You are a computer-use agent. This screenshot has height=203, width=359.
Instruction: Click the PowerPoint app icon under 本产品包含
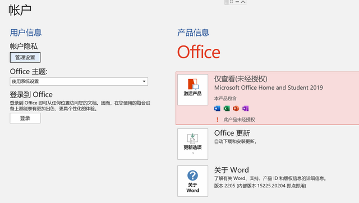236,108
